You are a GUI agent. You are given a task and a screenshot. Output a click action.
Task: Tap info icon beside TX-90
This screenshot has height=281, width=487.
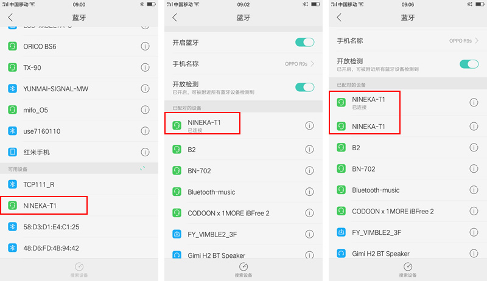(145, 68)
